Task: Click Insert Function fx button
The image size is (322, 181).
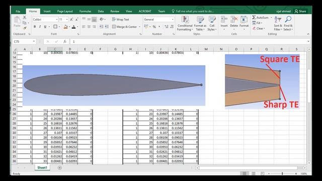Action: 65,41
